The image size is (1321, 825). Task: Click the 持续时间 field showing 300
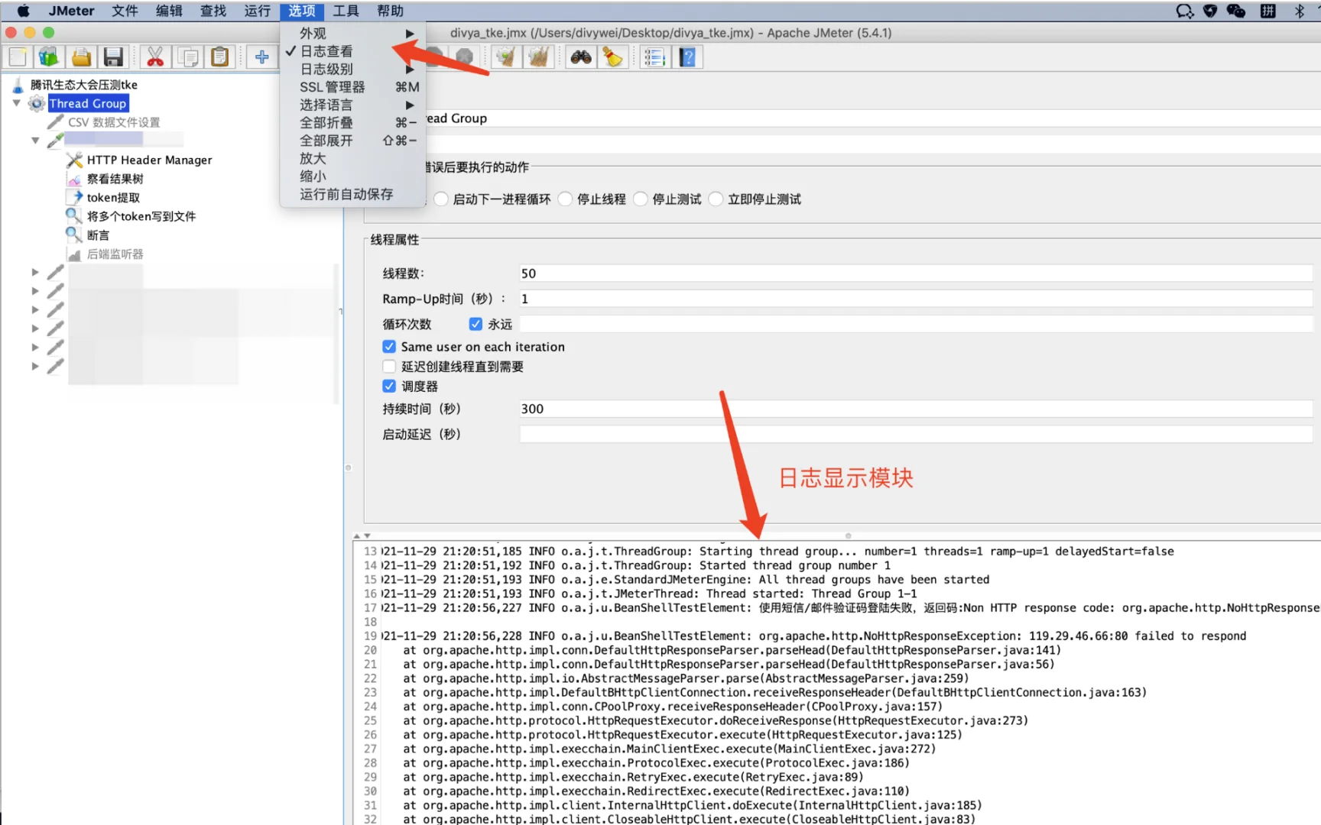click(x=916, y=409)
